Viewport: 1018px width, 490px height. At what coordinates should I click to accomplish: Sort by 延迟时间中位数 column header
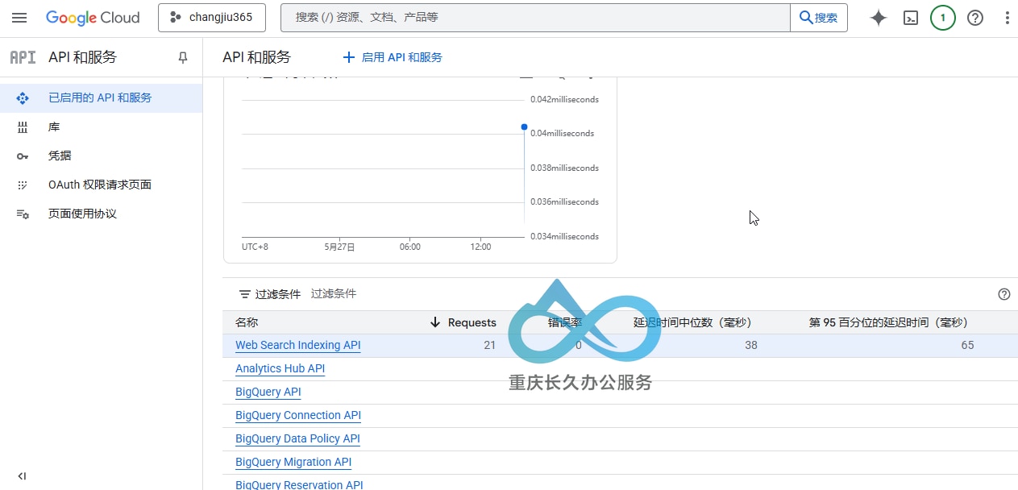pos(692,322)
